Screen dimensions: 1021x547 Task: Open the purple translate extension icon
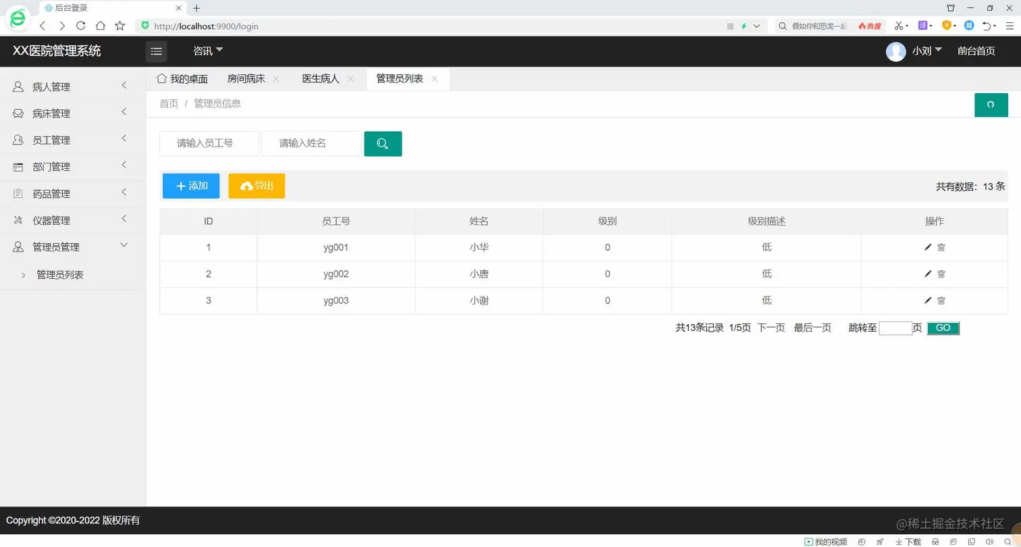pyautogui.click(x=923, y=26)
